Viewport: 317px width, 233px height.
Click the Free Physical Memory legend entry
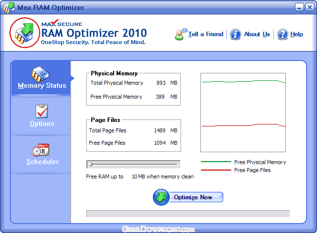244,162
